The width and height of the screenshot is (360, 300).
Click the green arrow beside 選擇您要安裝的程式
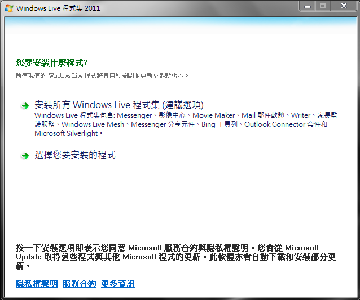pyautogui.click(x=25, y=156)
